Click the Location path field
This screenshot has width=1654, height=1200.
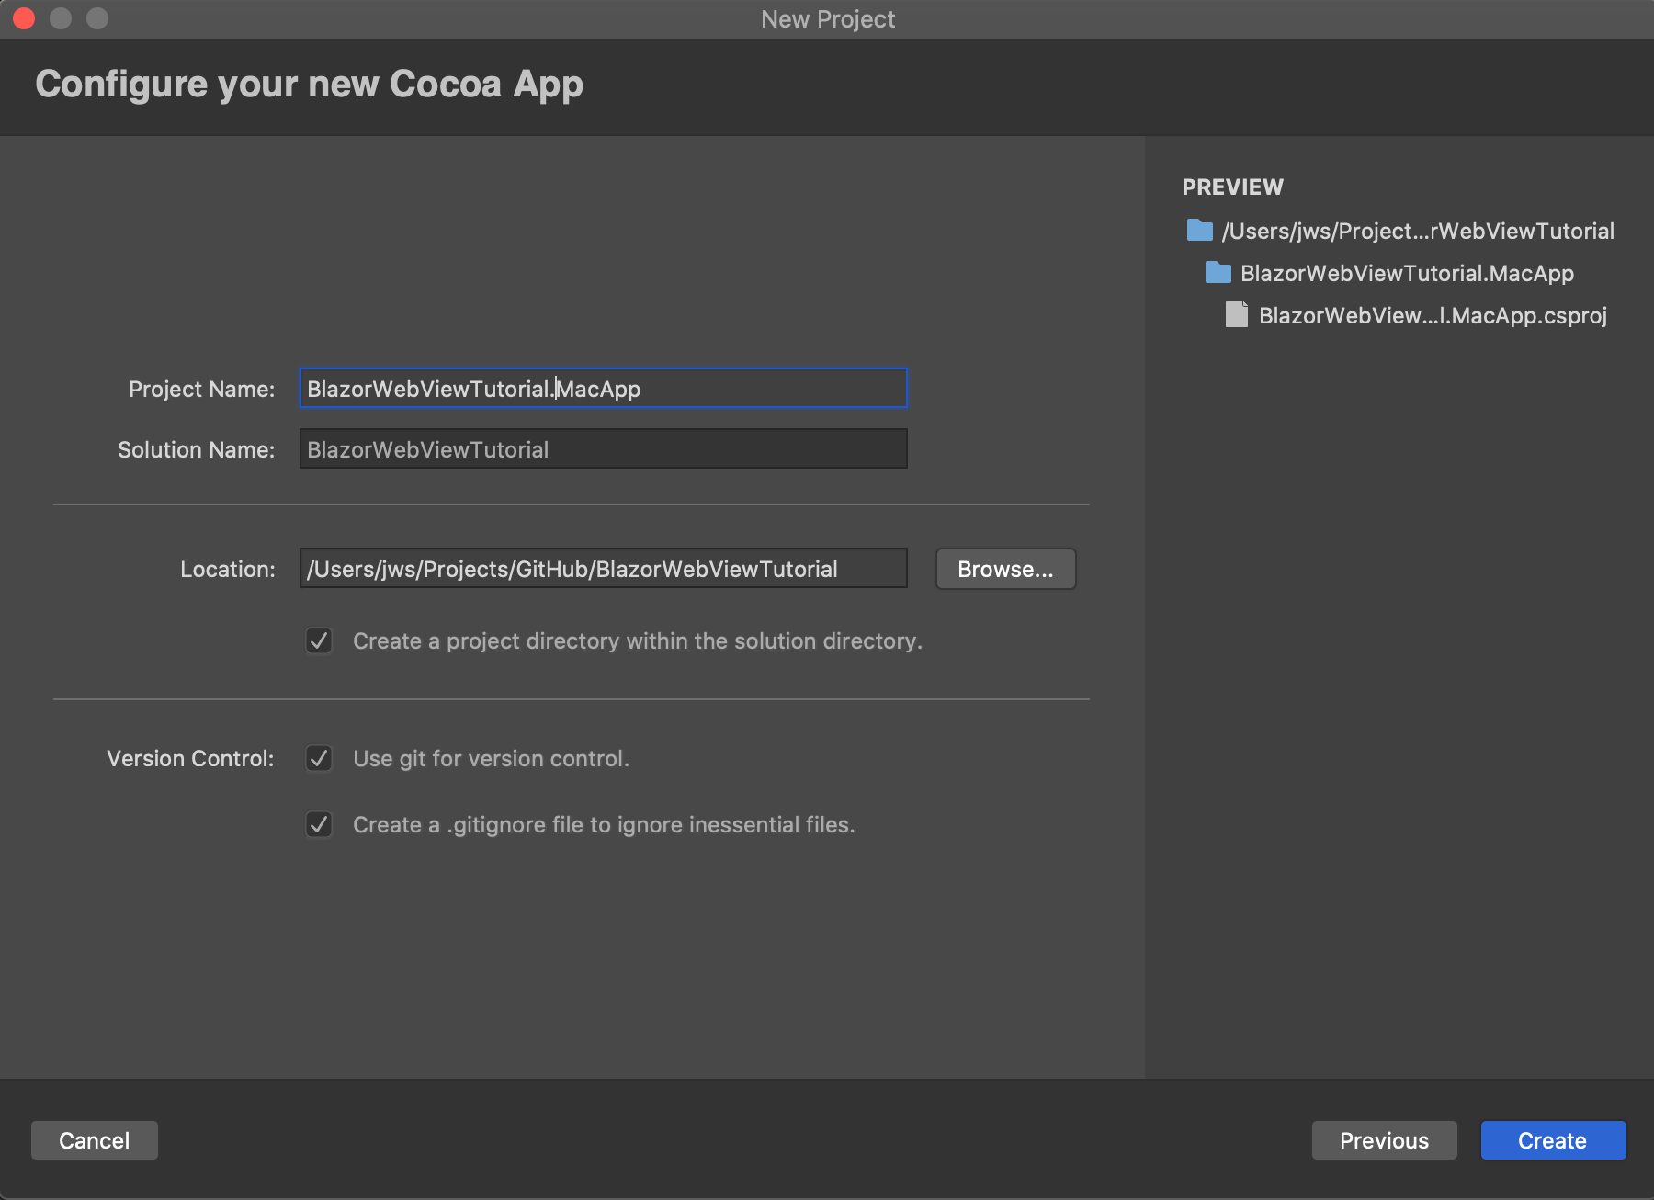[603, 569]
